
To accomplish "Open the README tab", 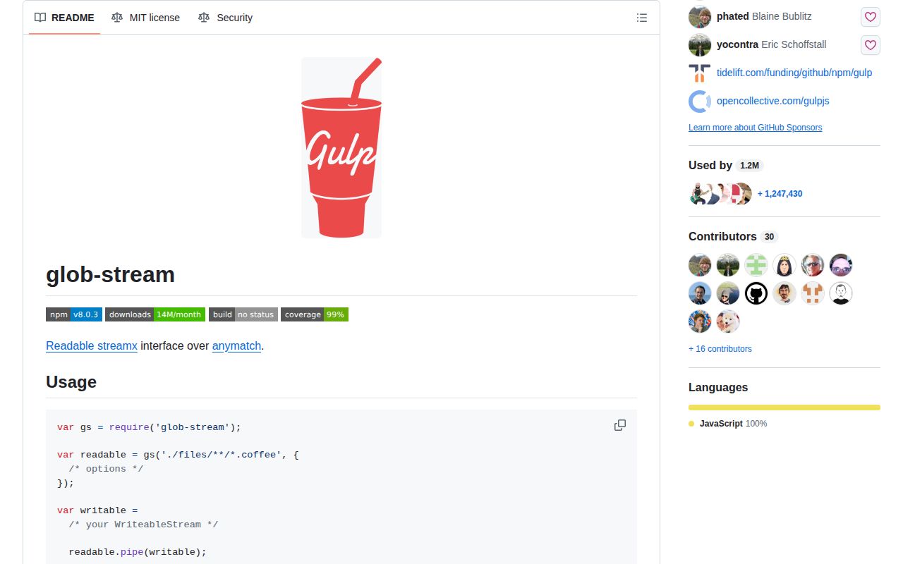I will [x=64, y=18].
